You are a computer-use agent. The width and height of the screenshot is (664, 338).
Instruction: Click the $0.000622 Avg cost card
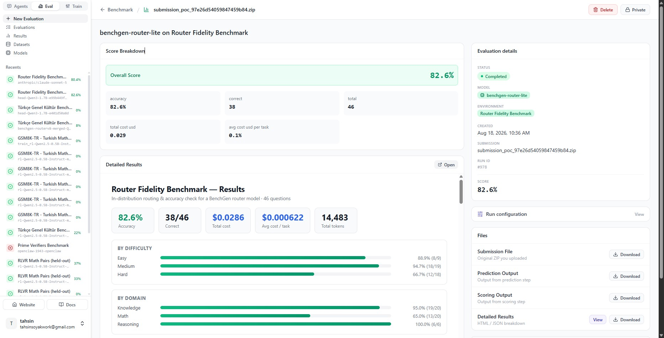282,220
